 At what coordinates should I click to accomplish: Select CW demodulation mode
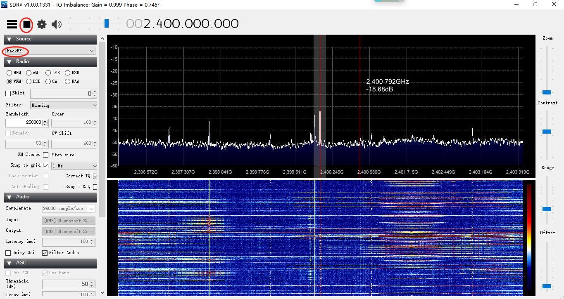48,81
